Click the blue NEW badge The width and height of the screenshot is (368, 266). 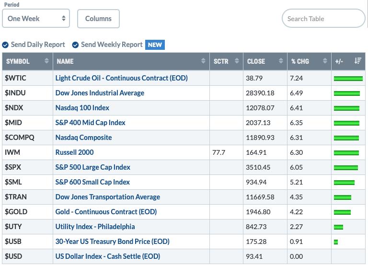tap(155, 45)
